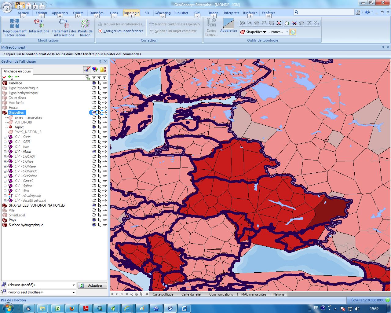Screen dimensions: 391x313
Task: Open Adobe Reader from the taskbar
Action: (x=86, y=308)
